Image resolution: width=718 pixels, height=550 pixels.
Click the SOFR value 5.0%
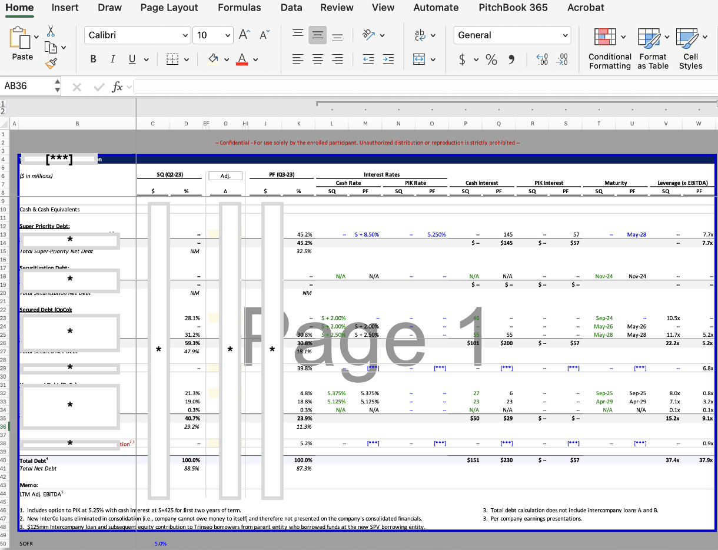coord(161,544)
